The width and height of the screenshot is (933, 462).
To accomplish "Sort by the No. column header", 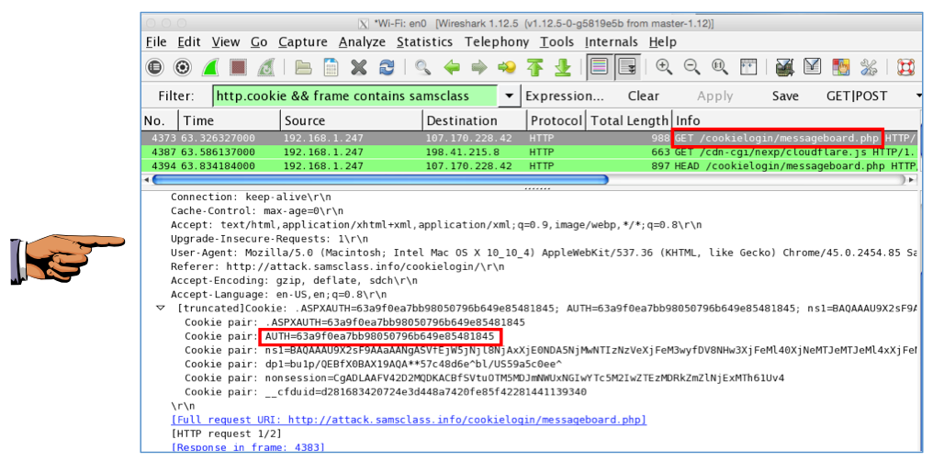I will coord(160,121).
